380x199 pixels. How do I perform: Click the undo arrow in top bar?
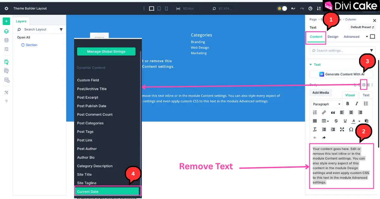(293, 9)
